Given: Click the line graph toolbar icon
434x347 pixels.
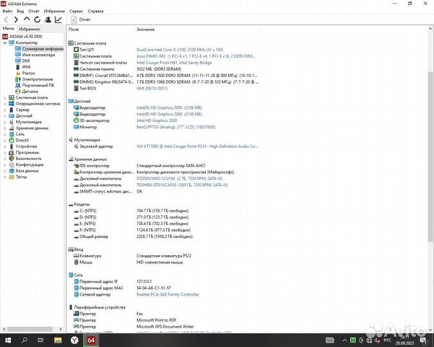Looking at the screenshot, I should [x=59, y=20].
